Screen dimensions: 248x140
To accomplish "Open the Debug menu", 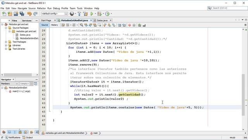I will [x=57, y=8].
